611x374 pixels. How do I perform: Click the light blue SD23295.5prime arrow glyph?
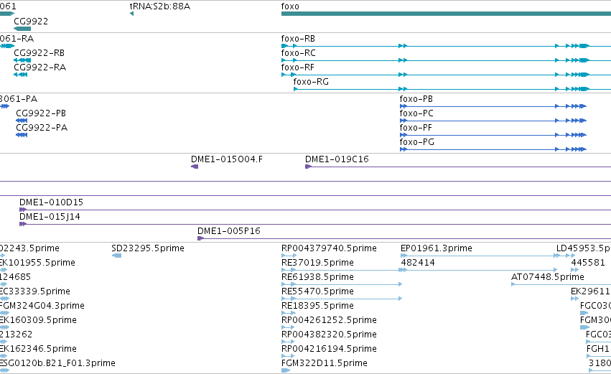click(x=116, y=256)
